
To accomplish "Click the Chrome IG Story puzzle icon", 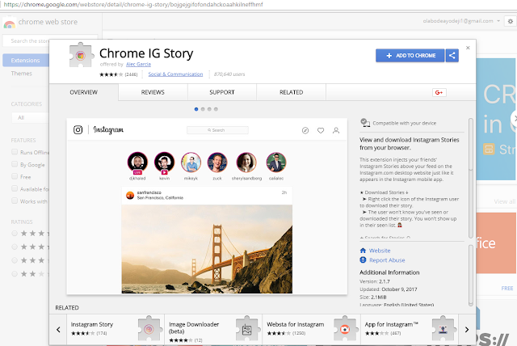I will click(x=81, y=55).
